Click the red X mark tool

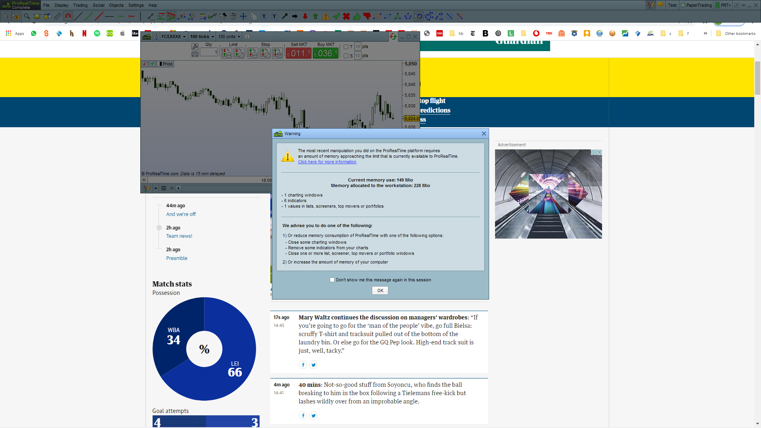point(346,16)
